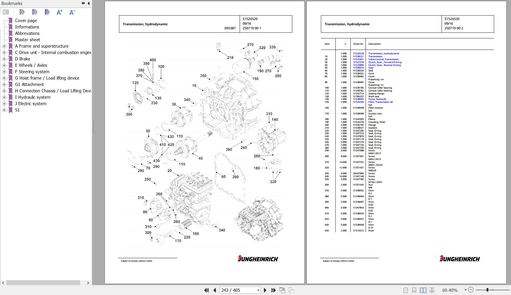The width and height of the screenshot is (511, 295).
Task: Open the 'Master sheet' bookmark
Action: (28, 40)
